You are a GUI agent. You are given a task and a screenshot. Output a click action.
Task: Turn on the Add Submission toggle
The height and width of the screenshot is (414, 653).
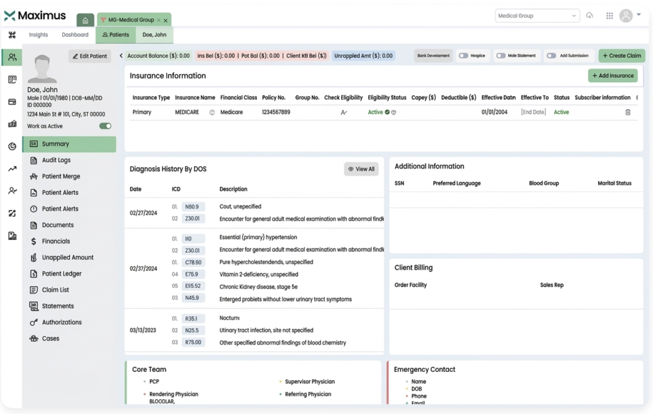tap(551, 56)
